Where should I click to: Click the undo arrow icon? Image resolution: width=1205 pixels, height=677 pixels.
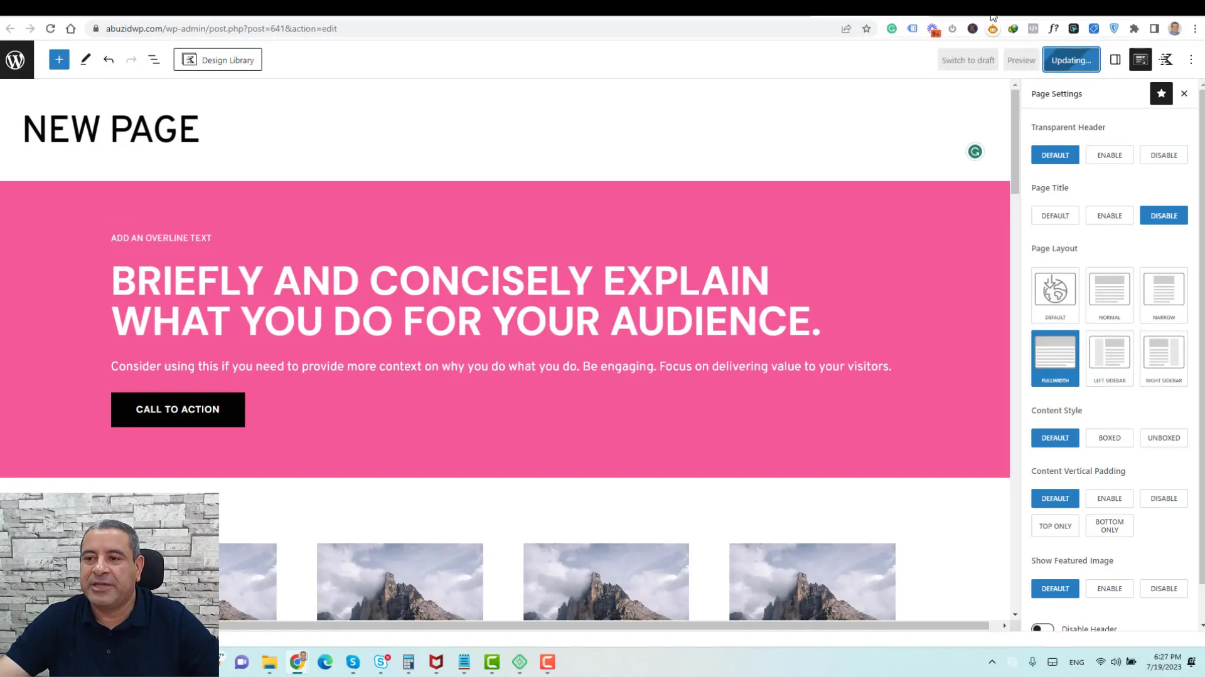coord(109,60)
